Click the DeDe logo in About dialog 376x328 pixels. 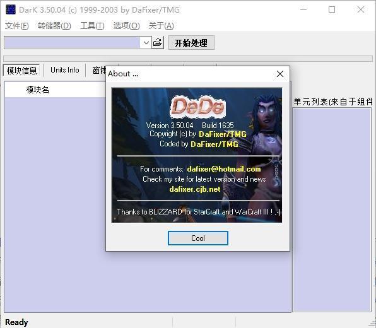tap(198, 107)
